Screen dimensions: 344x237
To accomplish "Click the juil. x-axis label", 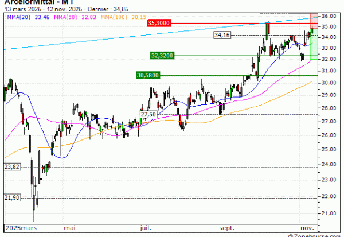I will tap(146, 228).
